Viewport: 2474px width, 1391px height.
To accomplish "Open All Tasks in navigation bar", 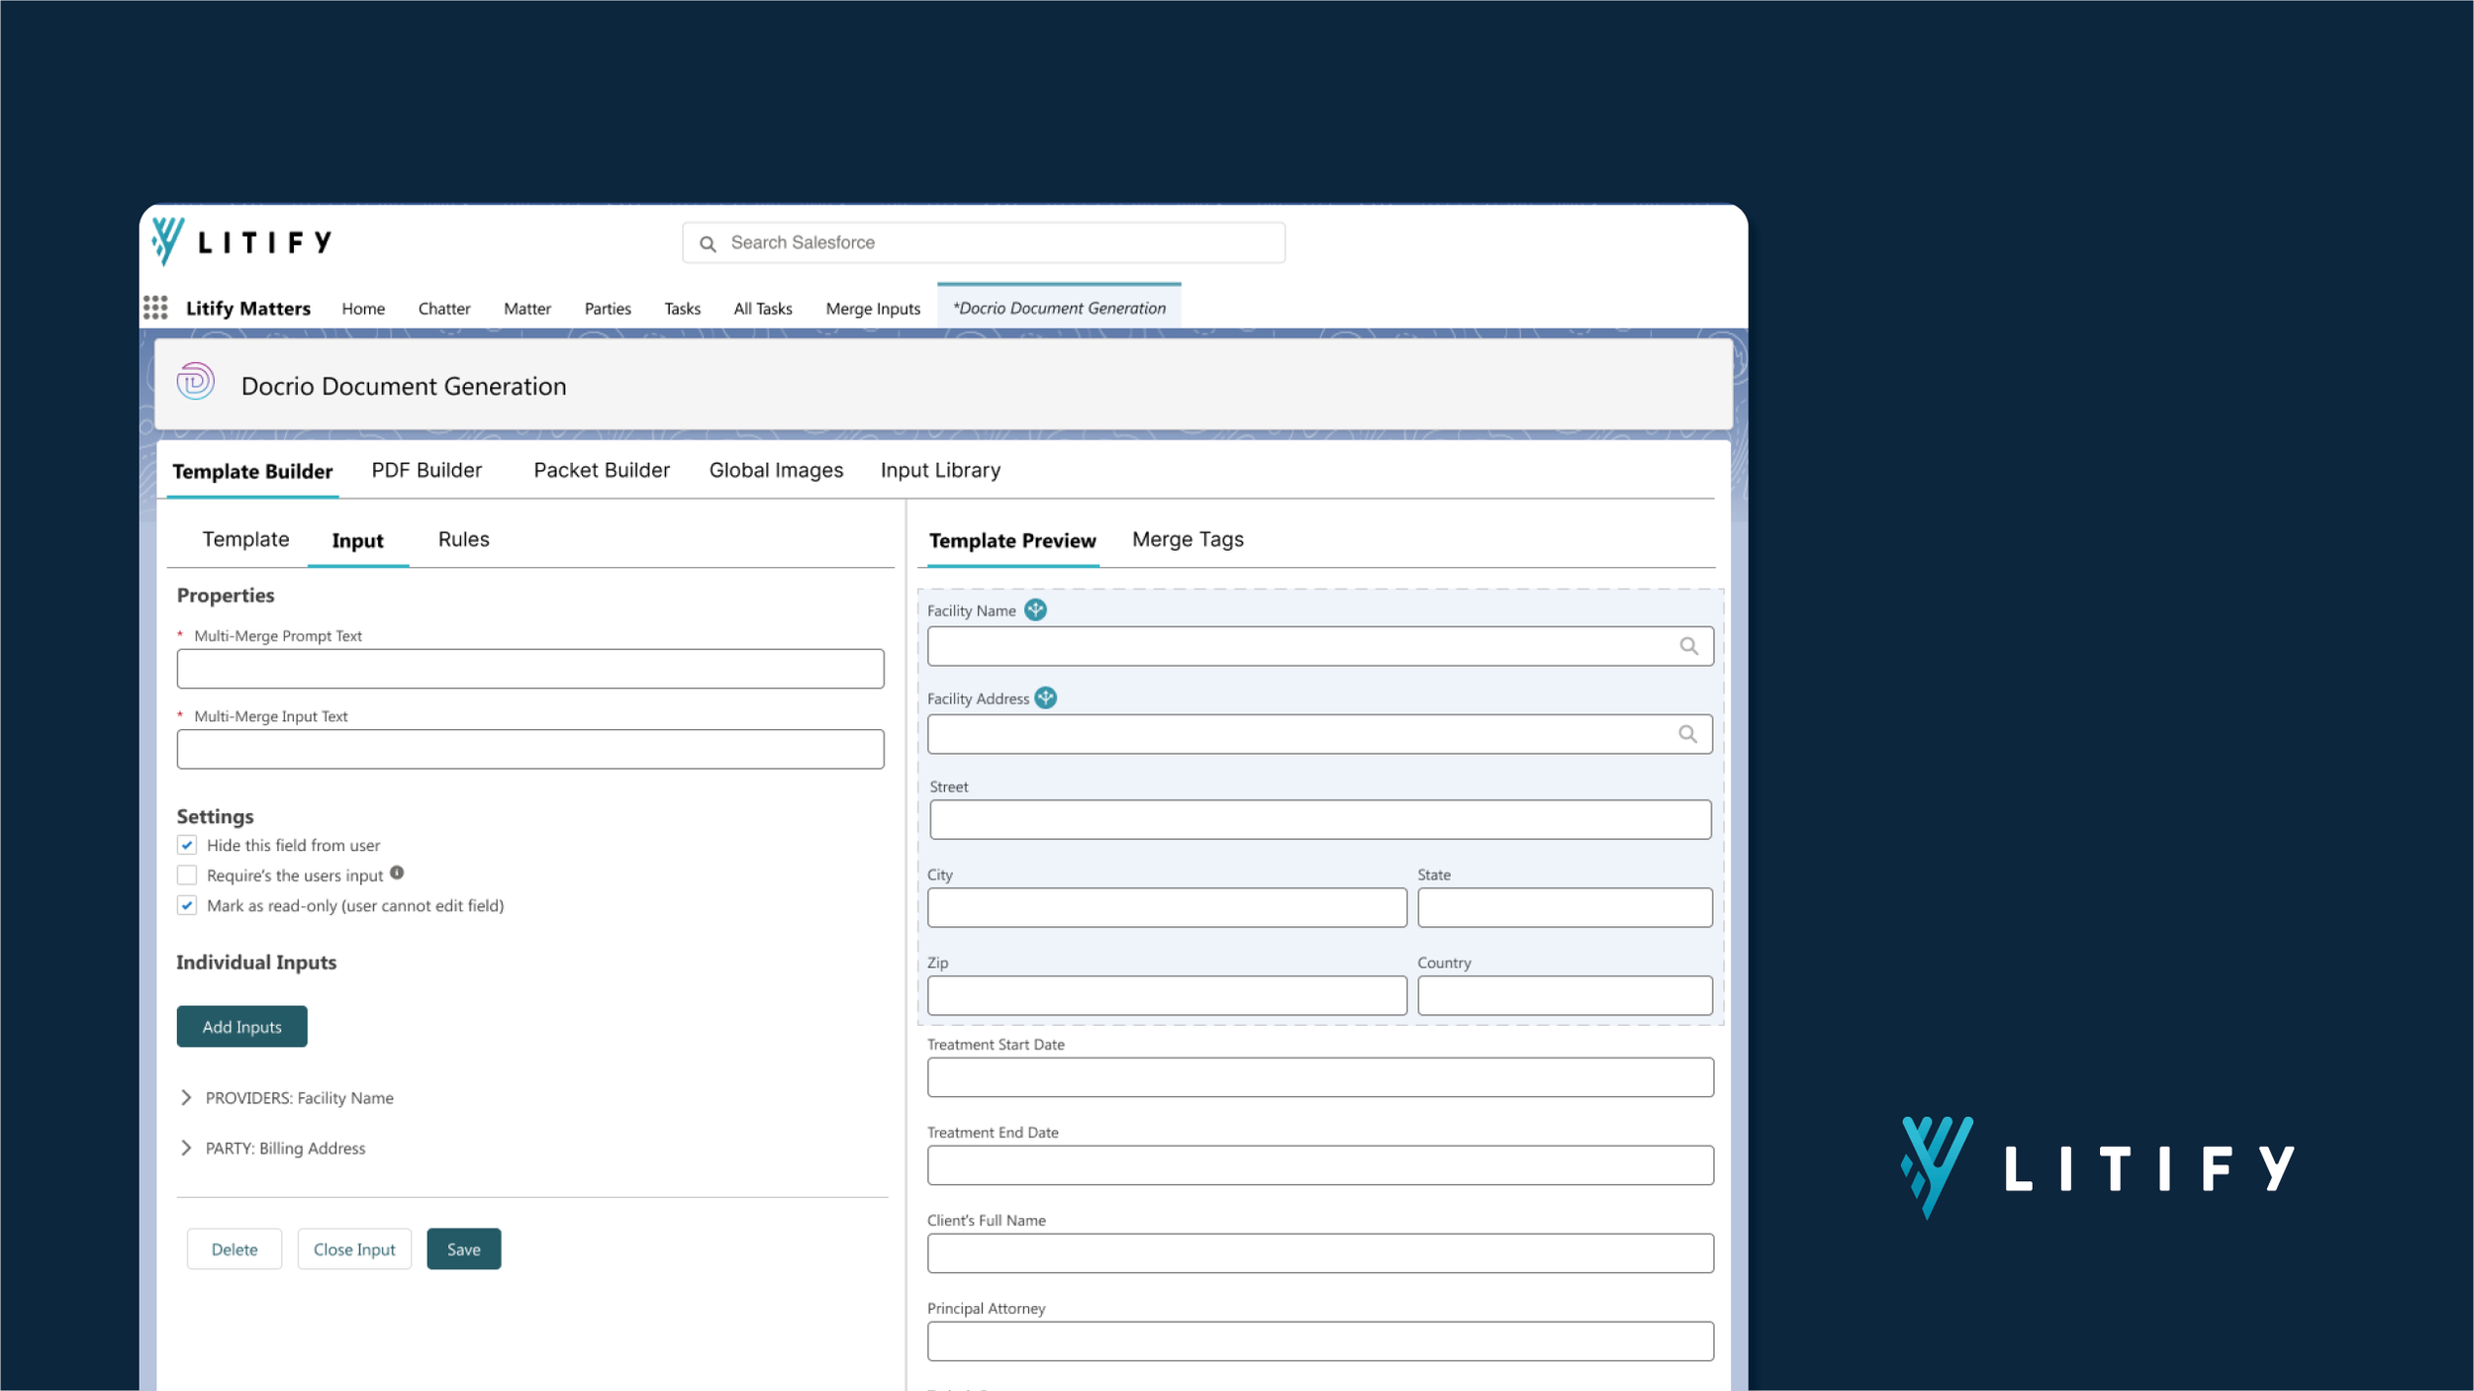I will pyautogui.click(x=763, y=309).
